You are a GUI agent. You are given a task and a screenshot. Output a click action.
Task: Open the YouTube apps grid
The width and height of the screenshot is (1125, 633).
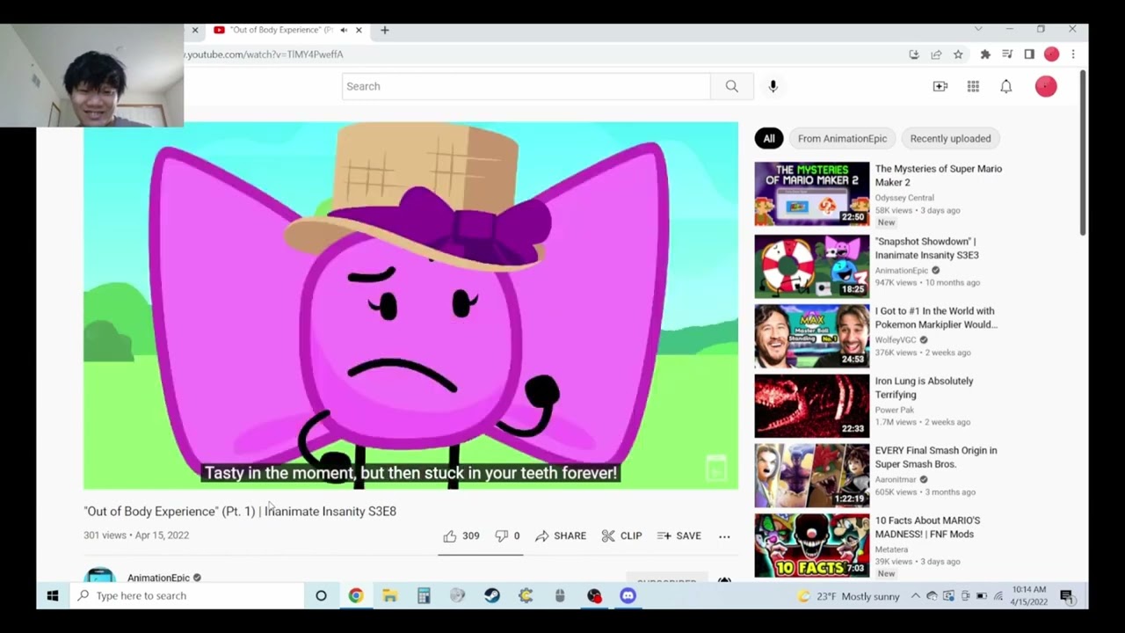(973, 86)
